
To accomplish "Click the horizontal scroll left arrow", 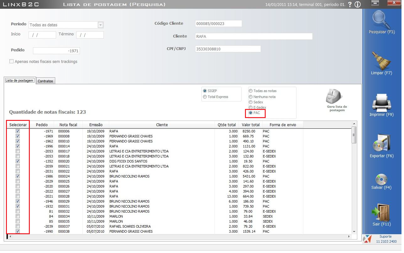I will [x=10, y=236].
